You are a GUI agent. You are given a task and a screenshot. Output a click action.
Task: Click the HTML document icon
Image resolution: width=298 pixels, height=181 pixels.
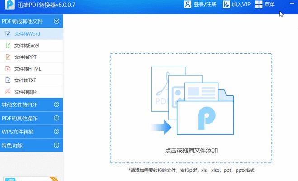click(8, 68)
